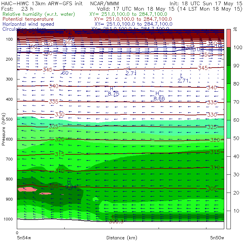This screenshot has height=244, width=244.
Task: Click the "Relative humidity (w.r.t. water)" legend label
Action: [39, 14]
